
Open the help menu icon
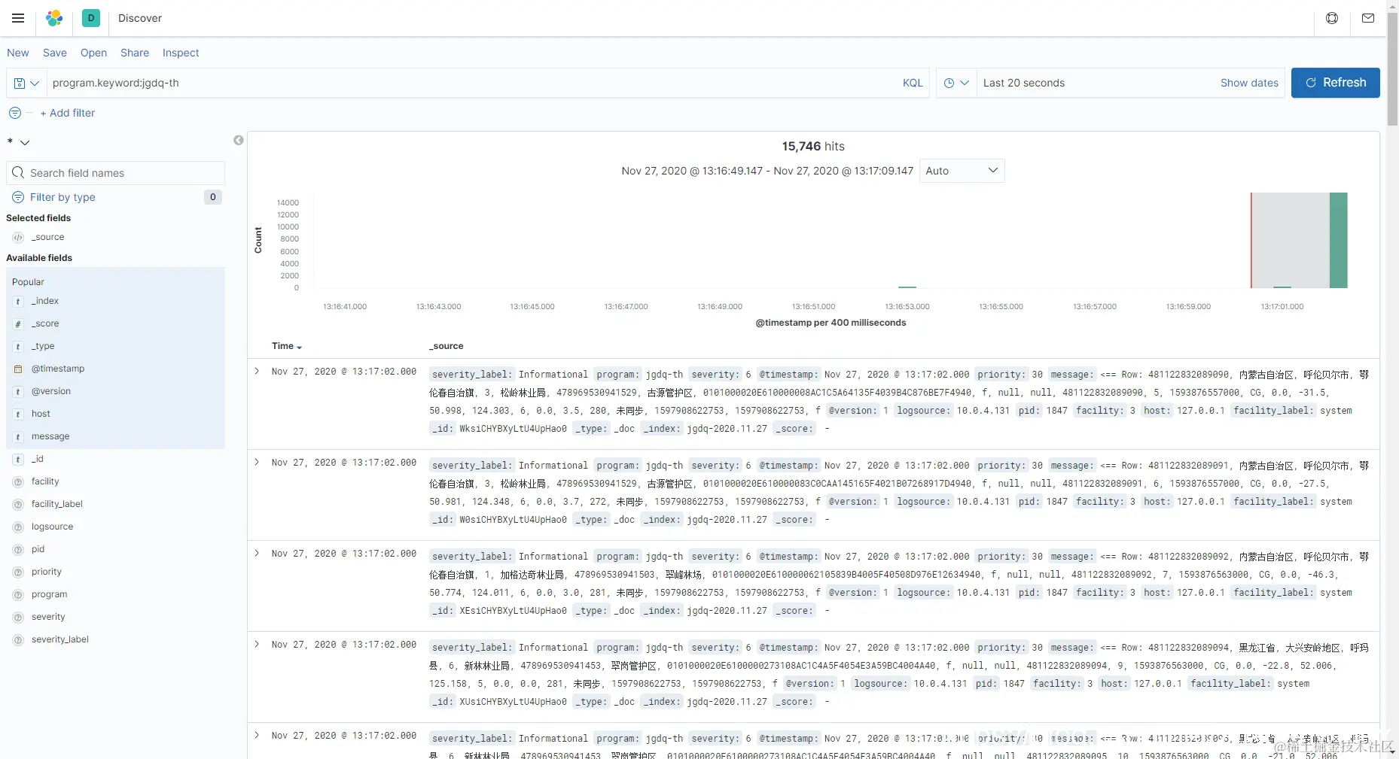tap(1332, 18)
